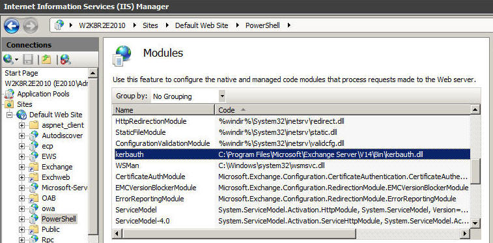Viewport: 493px width, 243px height.
Task: Collapse the Default Web Site node
Action: point(9,115)
